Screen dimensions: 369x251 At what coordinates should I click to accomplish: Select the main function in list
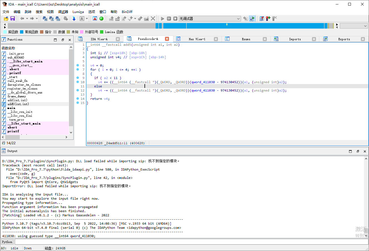(x=11, y=108)
